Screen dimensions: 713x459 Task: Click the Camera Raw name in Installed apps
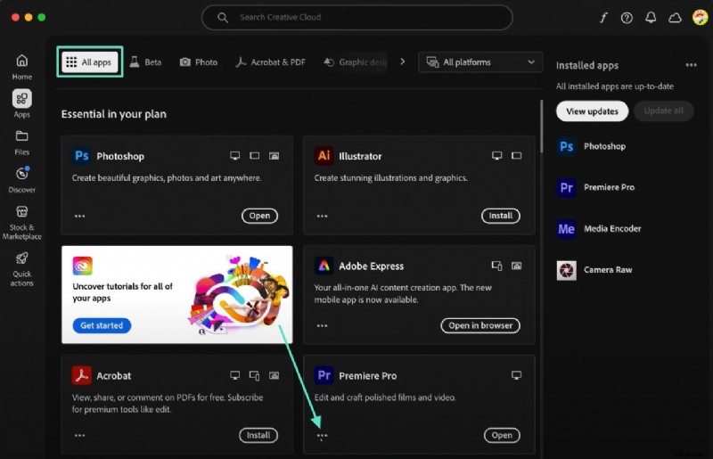608,270
